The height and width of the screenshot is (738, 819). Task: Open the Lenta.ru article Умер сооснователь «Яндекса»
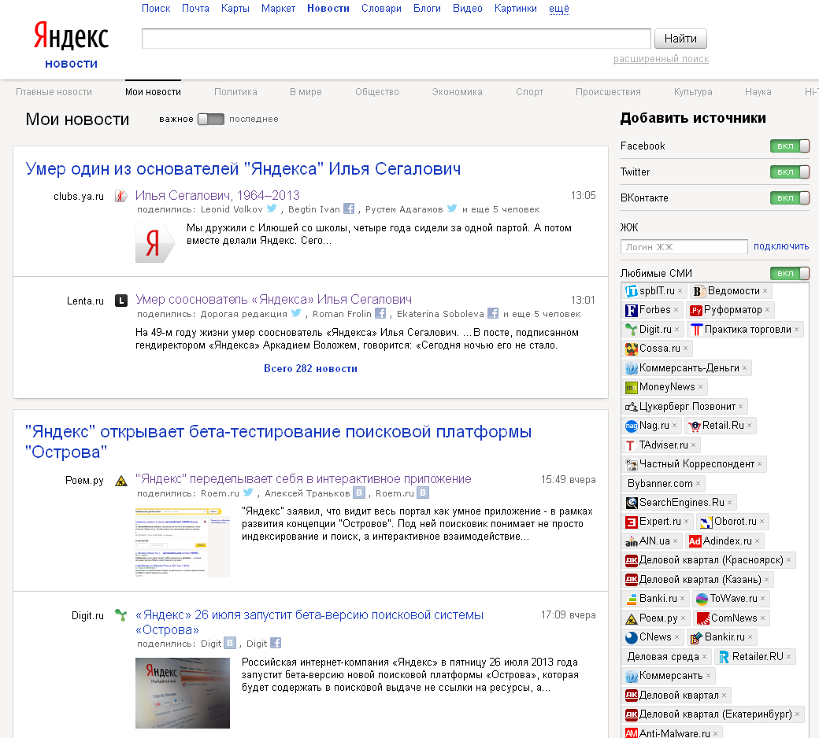pyautogui.click(x=273, y=300)
